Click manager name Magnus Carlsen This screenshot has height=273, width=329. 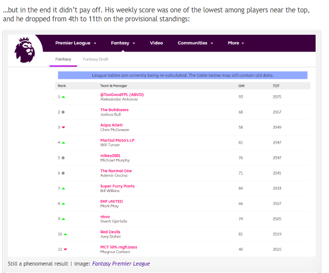[x=115, y=252]
